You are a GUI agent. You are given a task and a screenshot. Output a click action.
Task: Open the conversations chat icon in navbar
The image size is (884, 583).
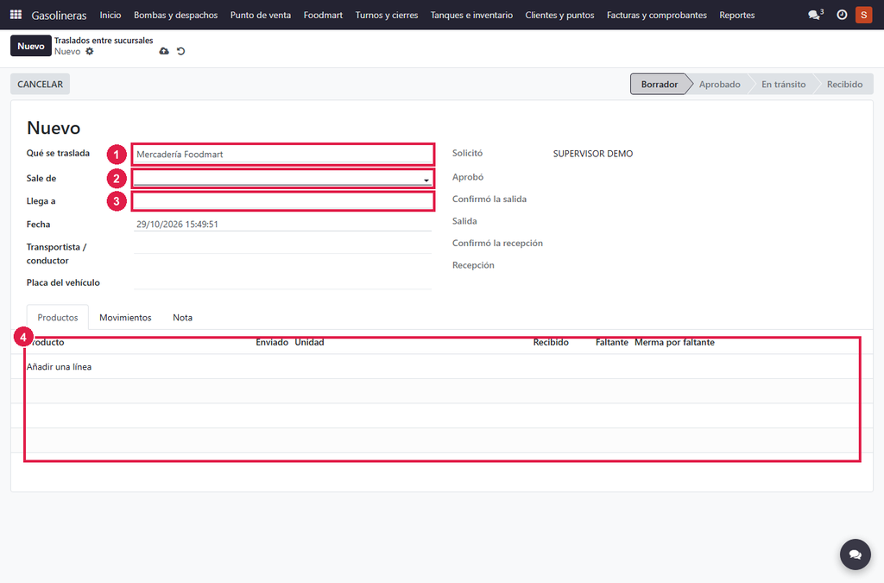(815, 15)
